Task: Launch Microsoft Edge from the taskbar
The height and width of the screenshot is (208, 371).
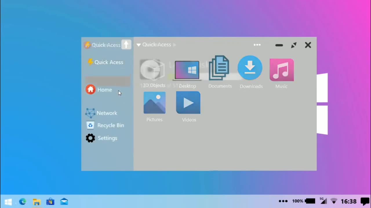Action: (x=22, y=202)
